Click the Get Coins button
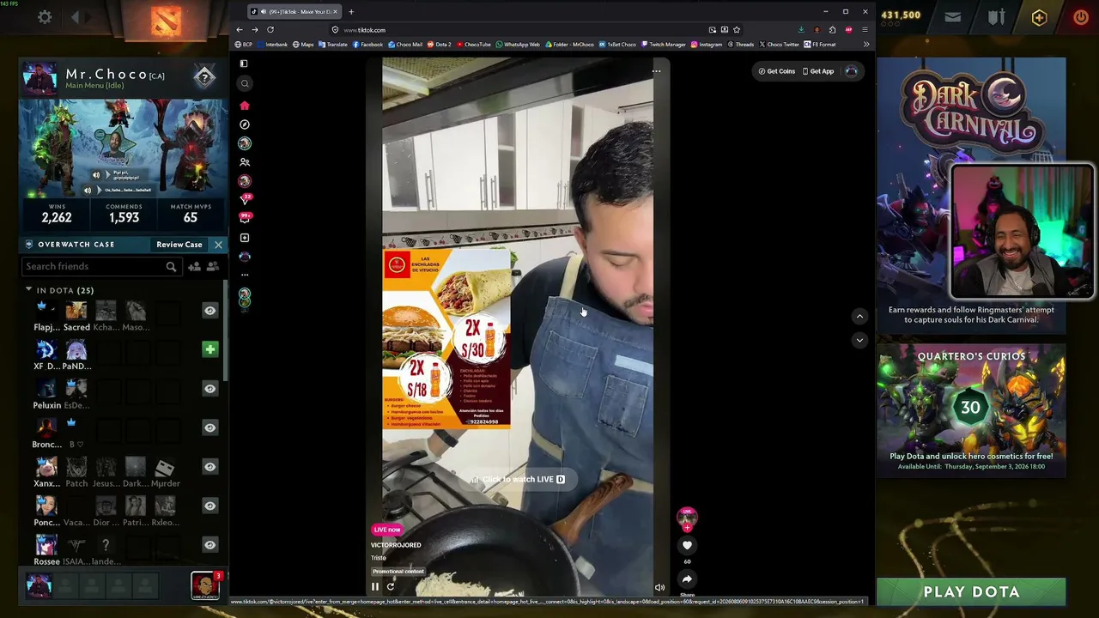Screen dimensions: 1099x618 tap(777, 71)
